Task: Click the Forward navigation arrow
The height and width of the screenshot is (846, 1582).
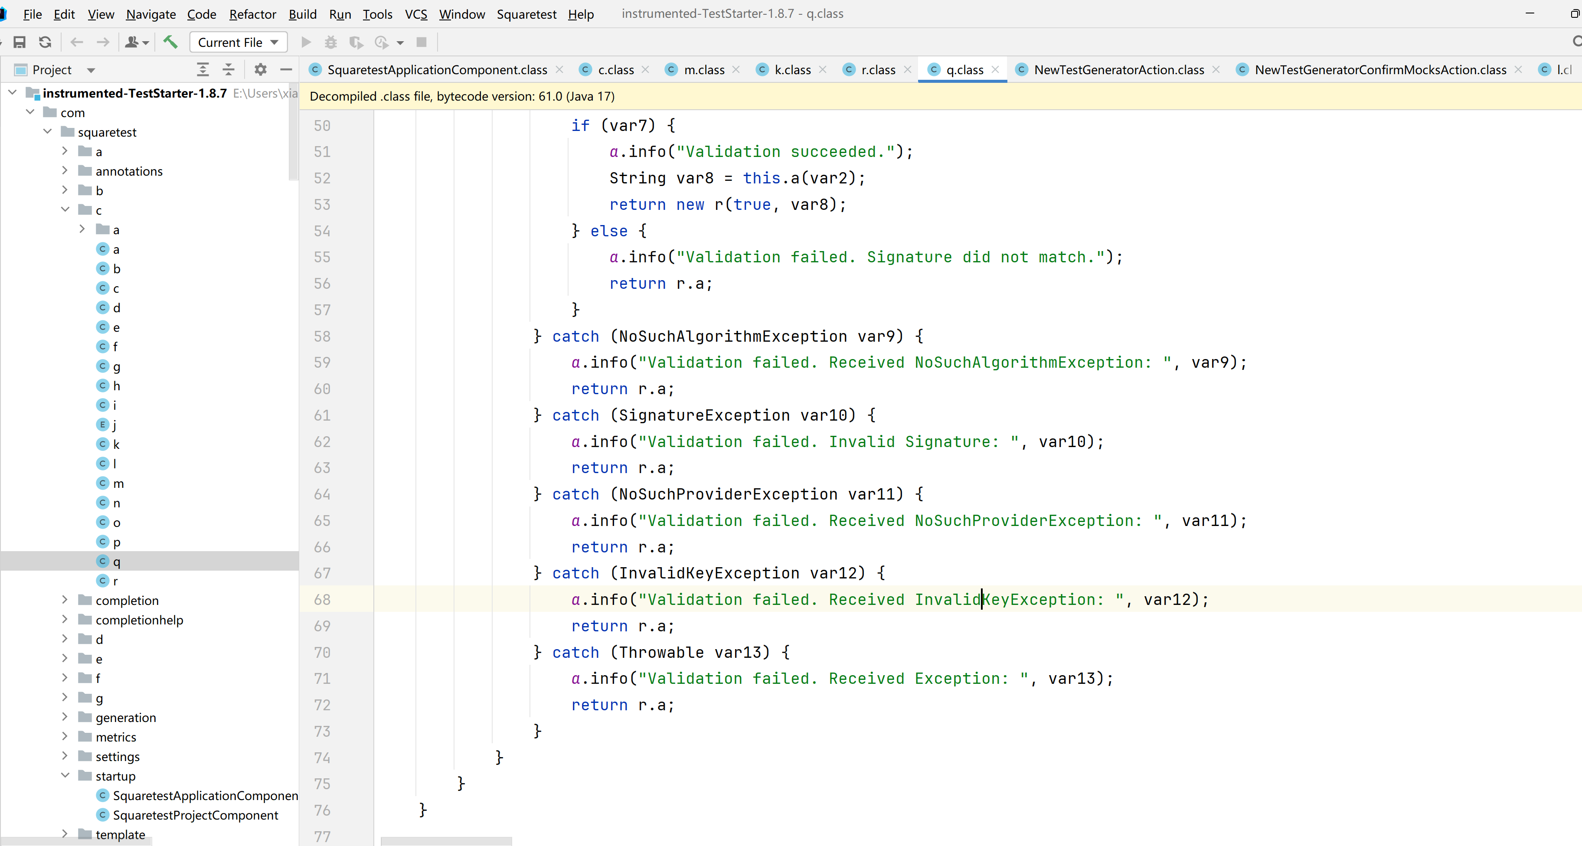Action: pyautogui.click(x=103, y=42)
